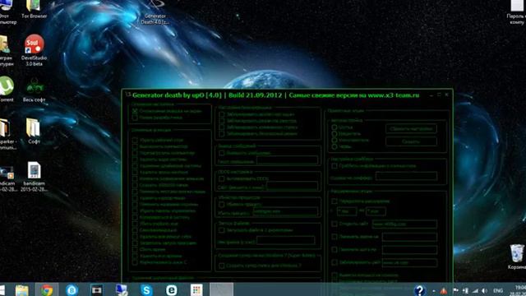Open the uTorrent desktop icon
Screen dimensions: 526x296
[x=6, y=89]
